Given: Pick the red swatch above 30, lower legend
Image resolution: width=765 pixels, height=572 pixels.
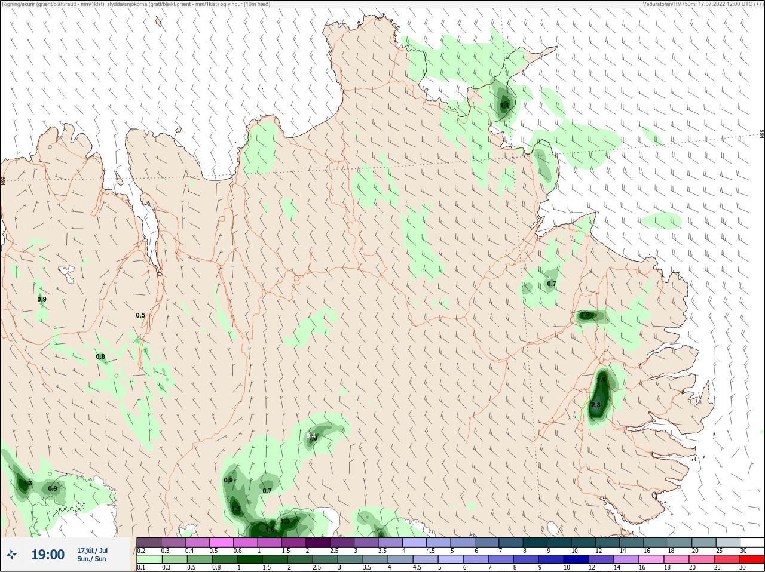Looking at the screenshot, I should (753, 559).
